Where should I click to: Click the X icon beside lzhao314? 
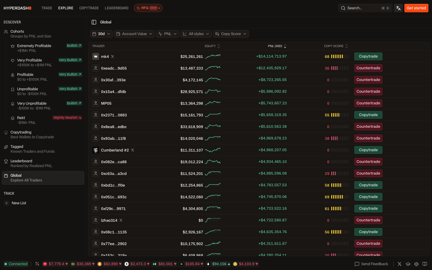[x=121, y=220]
